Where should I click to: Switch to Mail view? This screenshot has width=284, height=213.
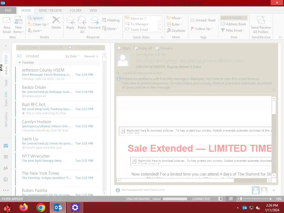click(6, 146)
